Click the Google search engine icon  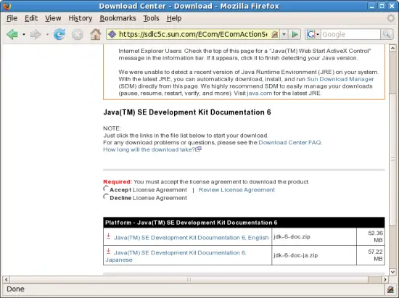click(x=310, y=34)
